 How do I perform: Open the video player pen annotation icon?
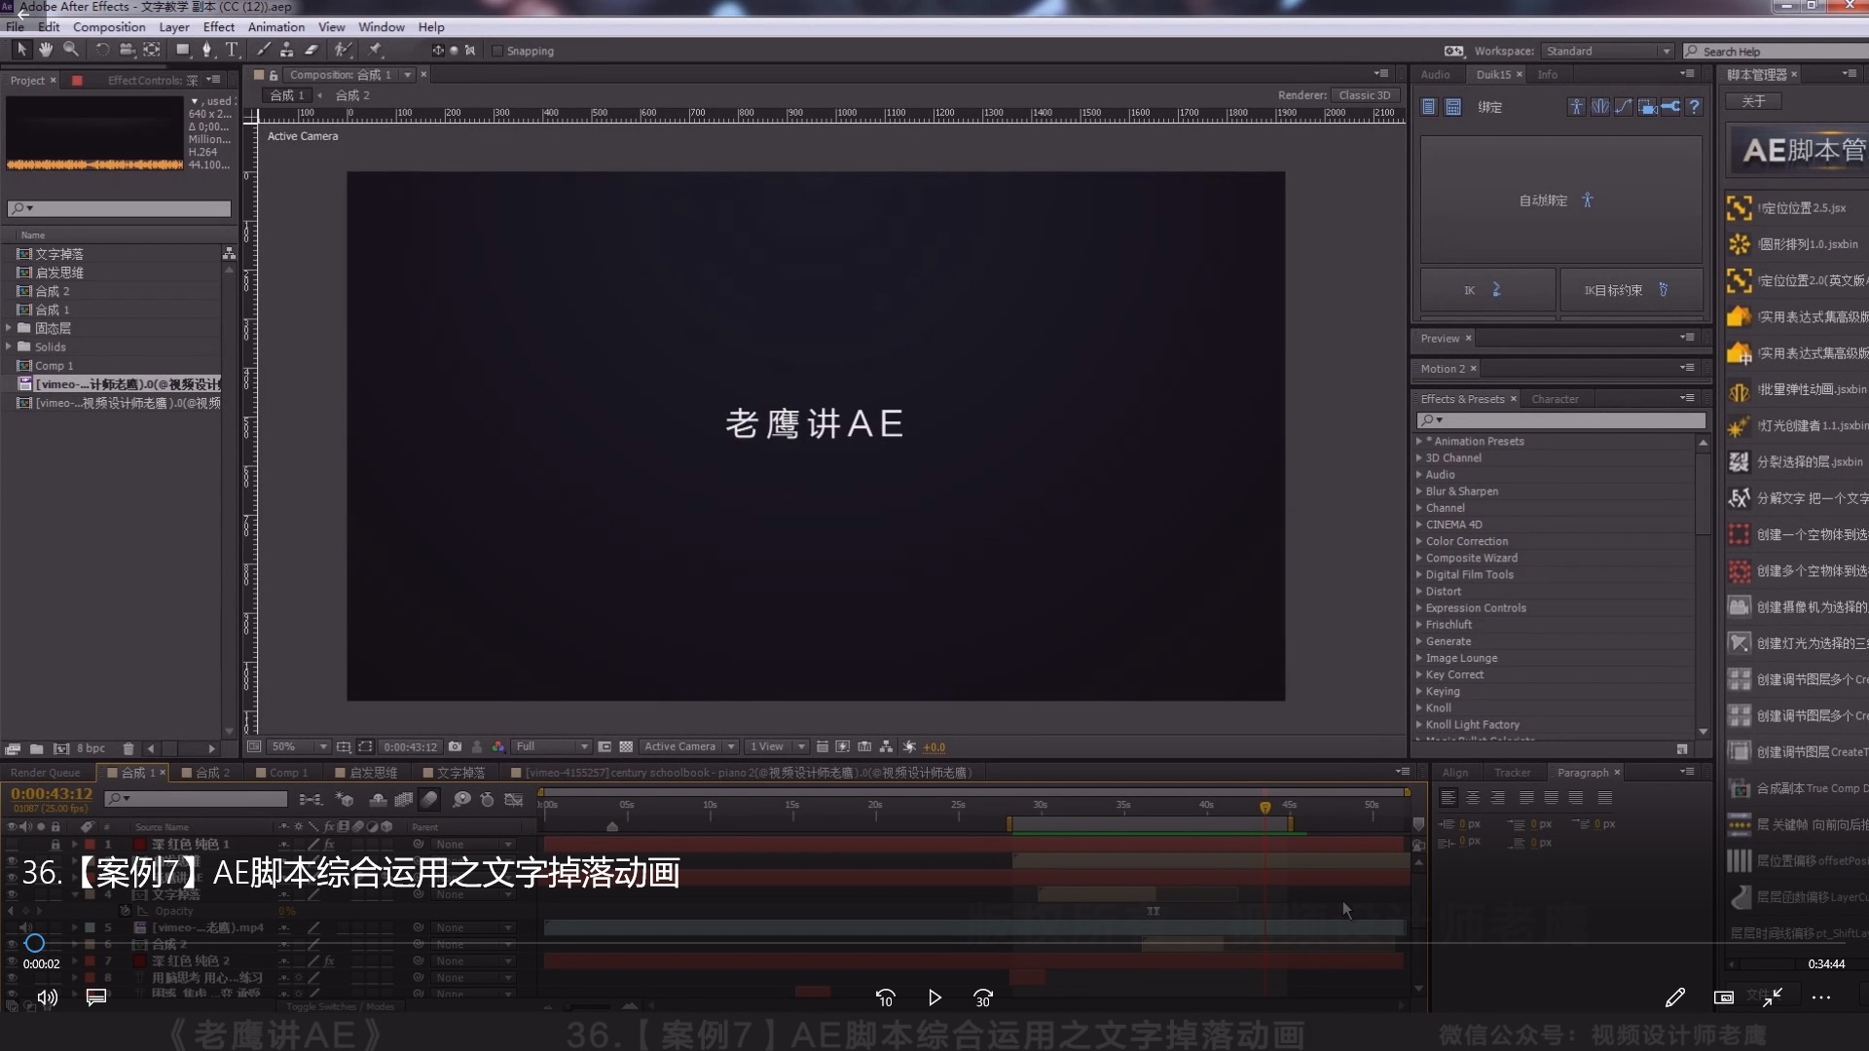point(1674,997)
